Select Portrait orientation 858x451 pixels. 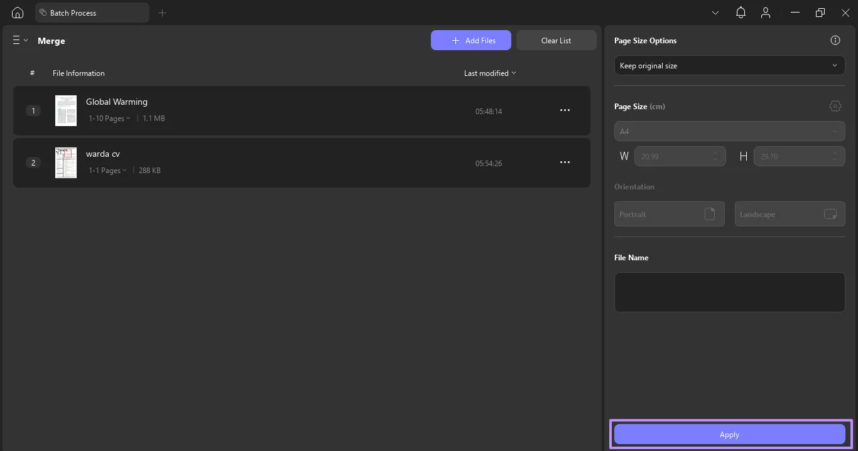click(x=670, y=214)
